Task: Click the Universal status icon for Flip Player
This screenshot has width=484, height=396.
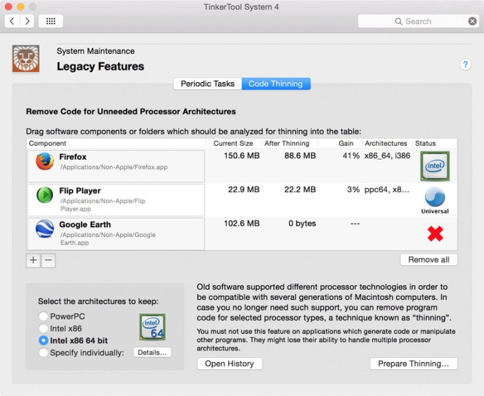Action: [x=435, y=200]
